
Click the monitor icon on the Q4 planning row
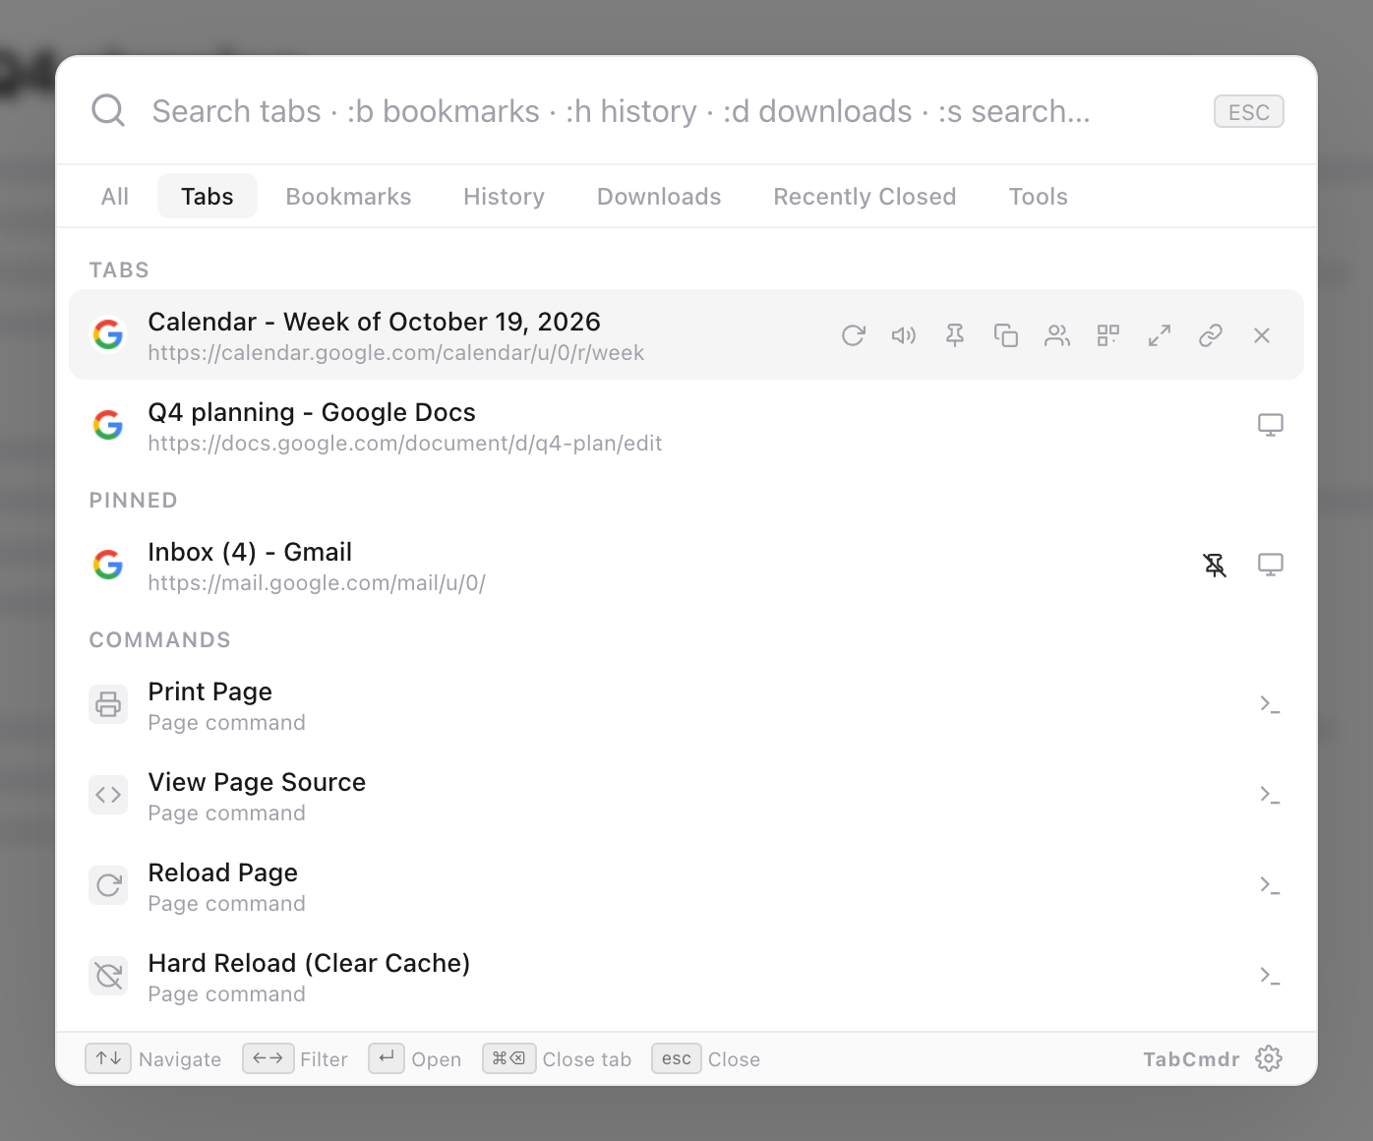tap(1271, 425)
